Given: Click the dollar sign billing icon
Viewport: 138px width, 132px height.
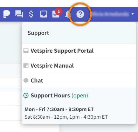Looking at the screenshot, I should click(31, 14).
